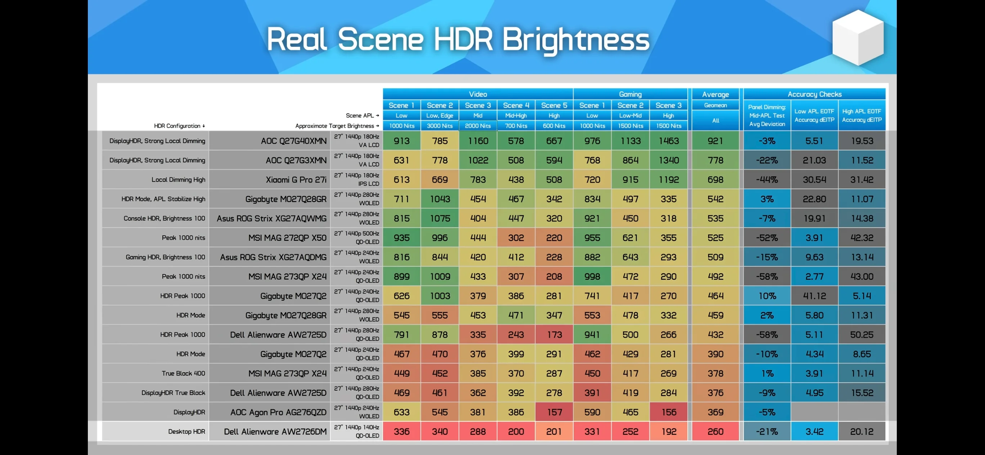Screen dimensions: 985x455
Task: Select the Gaming column group header
Action: coord(630,94)
